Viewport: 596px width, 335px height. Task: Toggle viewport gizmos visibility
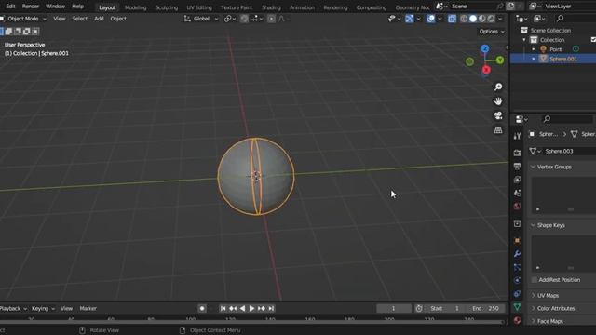point(410,19)
